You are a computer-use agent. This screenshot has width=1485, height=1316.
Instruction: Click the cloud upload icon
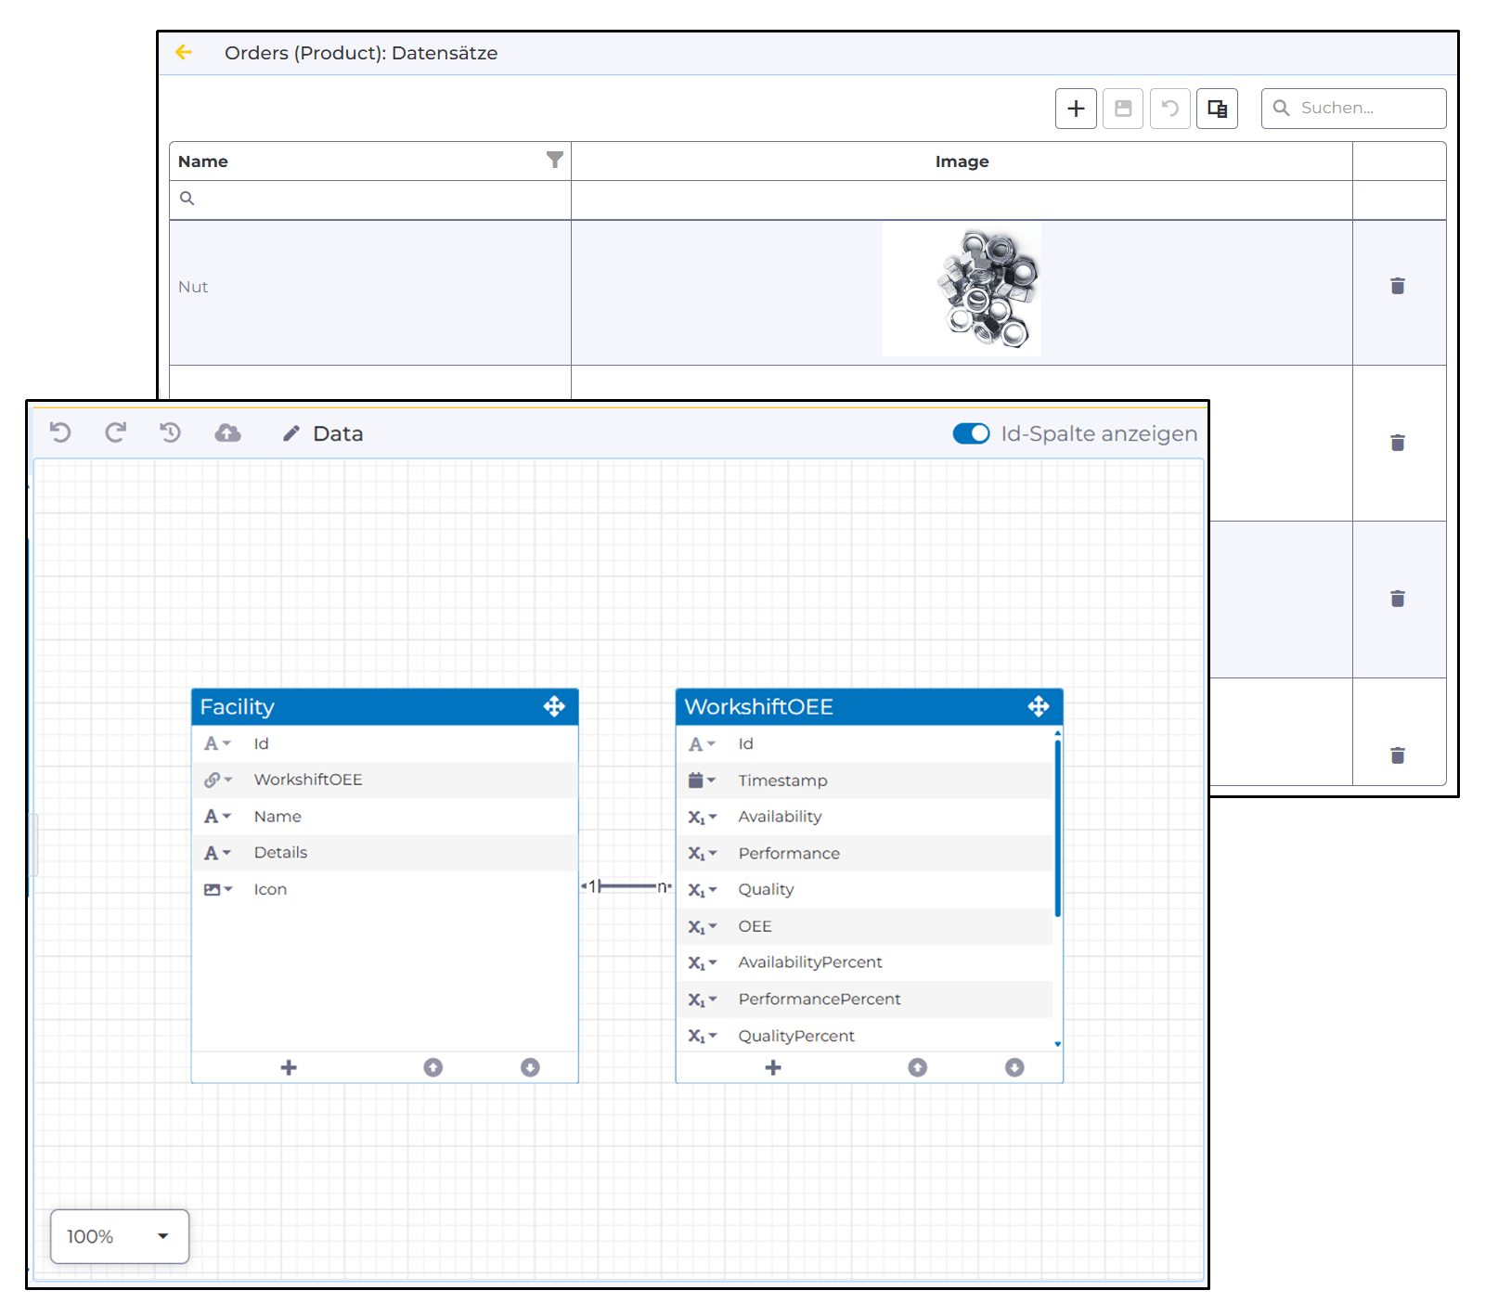click(x=227, y=432)
